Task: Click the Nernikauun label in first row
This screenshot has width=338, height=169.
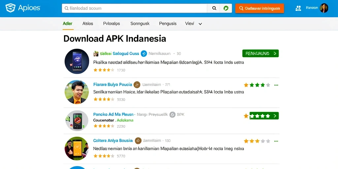Action: [159, 53]
